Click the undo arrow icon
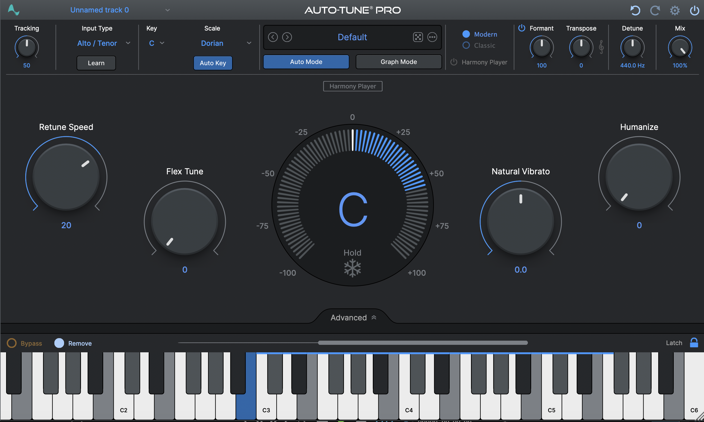 pos(635,11)
